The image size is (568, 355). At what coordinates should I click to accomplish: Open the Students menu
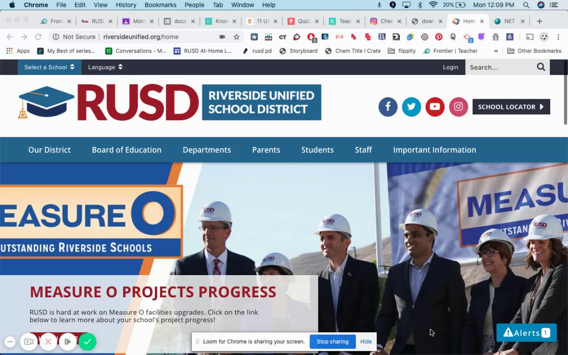(318, 150)
